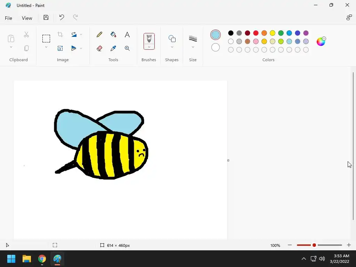Pick the lime green color swatch
Image resolution: width=356 pixels, height=267 pixels.
coord(281,41)
